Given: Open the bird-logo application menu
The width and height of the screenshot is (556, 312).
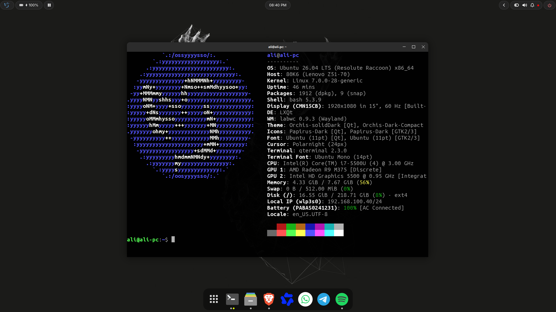Looking at the screenshot, I should tap(7, 5).
